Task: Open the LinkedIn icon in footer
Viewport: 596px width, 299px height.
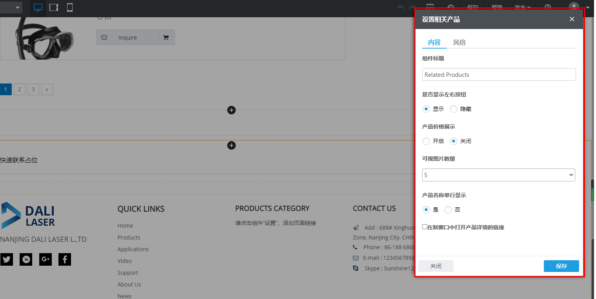Action: tap(26, 259)
